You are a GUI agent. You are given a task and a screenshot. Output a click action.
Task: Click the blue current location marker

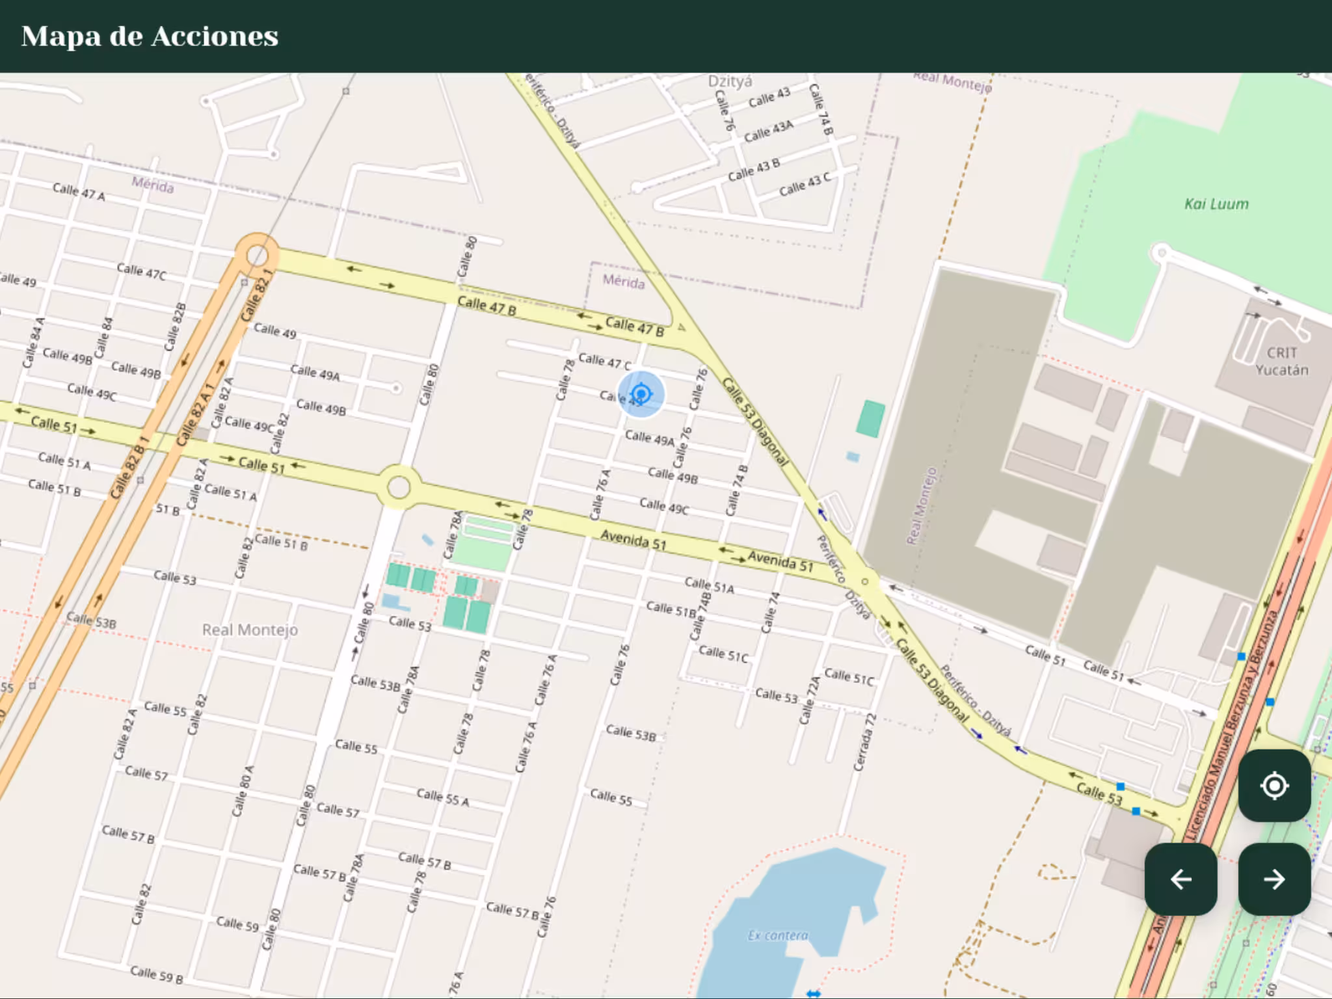[x=641, y=394]
